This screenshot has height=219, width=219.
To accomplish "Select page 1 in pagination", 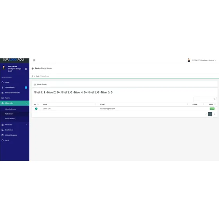I will pos(210,114).
